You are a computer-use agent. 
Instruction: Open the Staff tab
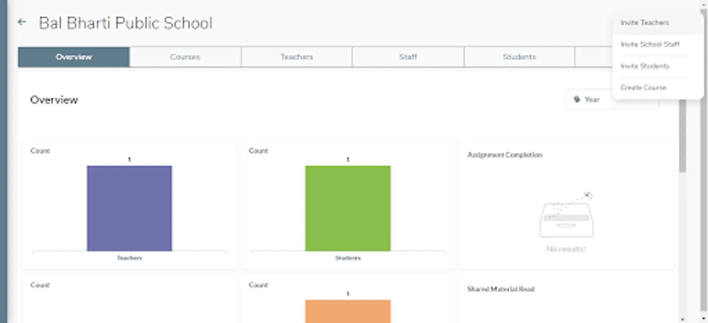coord(408,57)
